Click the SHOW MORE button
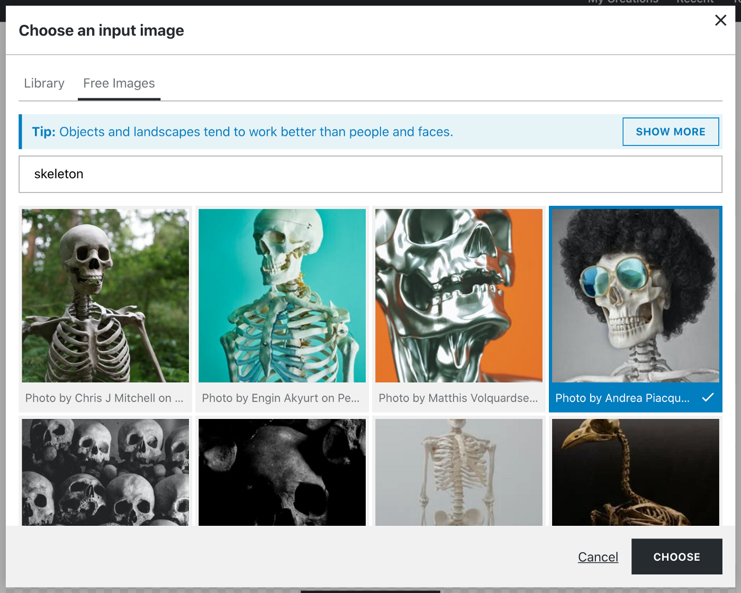This screenshot has width=741, height=593. pyautogui.click(x=671, y=132)
